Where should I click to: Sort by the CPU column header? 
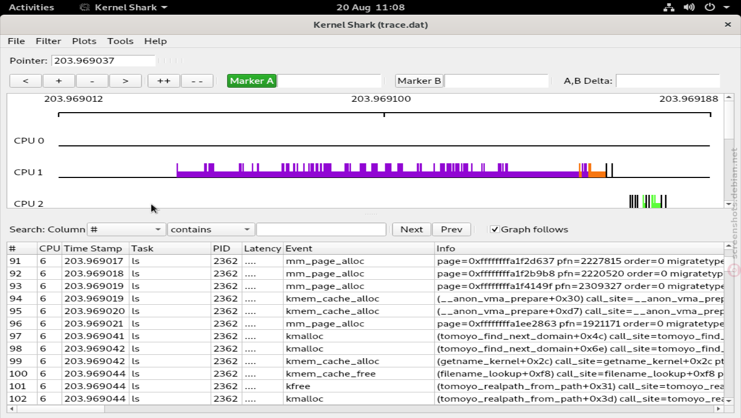point(50,248)
